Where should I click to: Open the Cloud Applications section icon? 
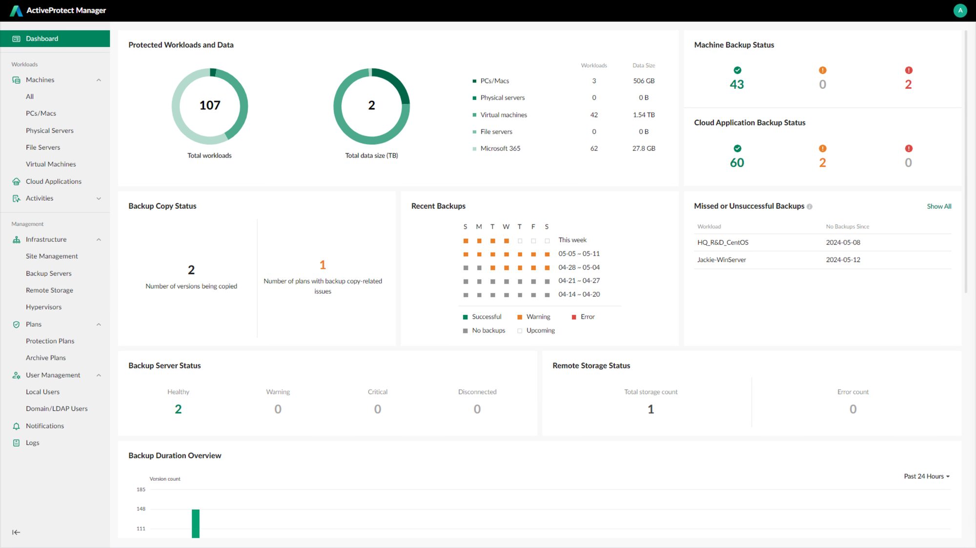[x=16, y=181]
